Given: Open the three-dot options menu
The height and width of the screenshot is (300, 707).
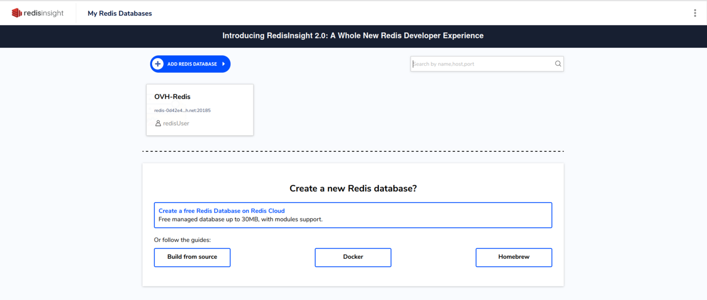Looking at the screenshot, I should pos(695,13).
